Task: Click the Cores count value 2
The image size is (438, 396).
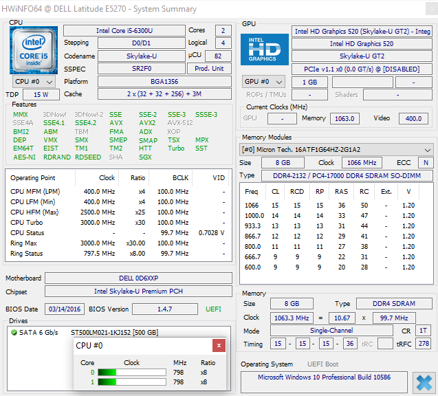Action: tap(223, 31)
